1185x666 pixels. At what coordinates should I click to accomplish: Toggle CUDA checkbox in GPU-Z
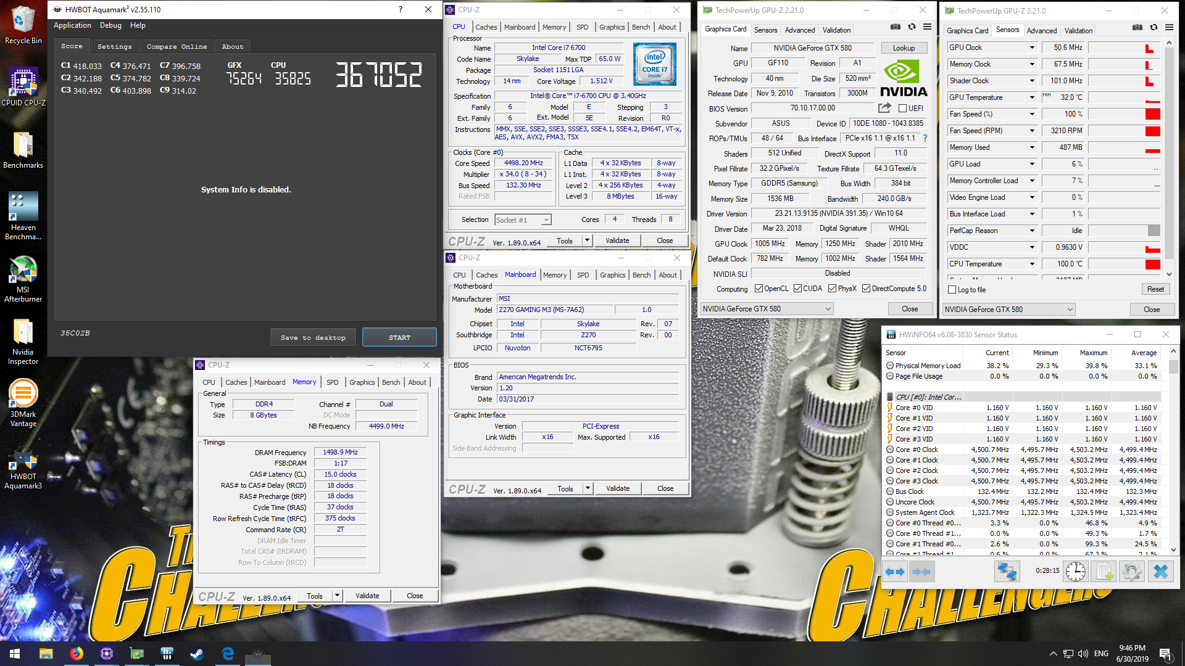(797, 289)
